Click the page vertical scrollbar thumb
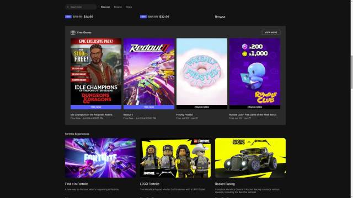The image size is (353, 198). coord(352,72)
